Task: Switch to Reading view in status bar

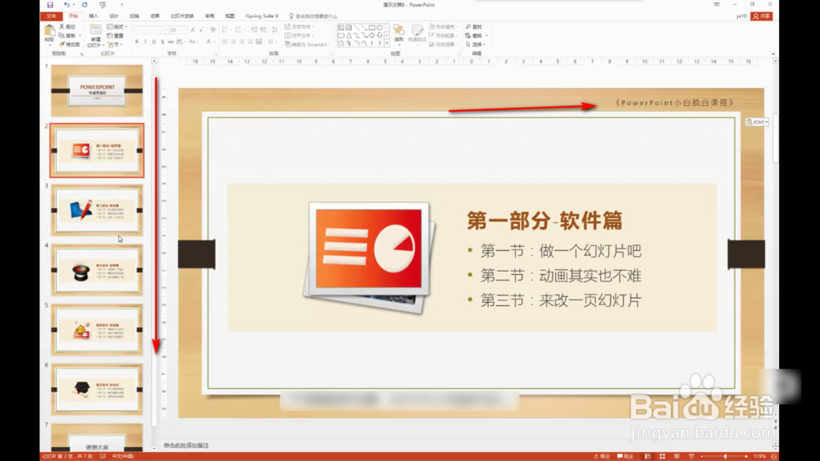Action: click(x=676, y=456)
